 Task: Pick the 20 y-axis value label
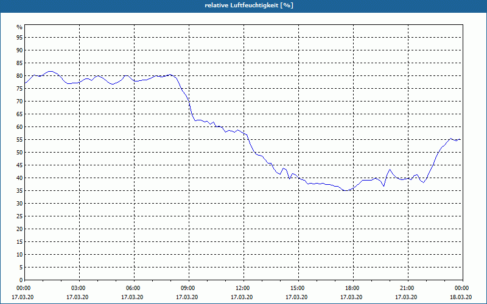tap(19, 229)
